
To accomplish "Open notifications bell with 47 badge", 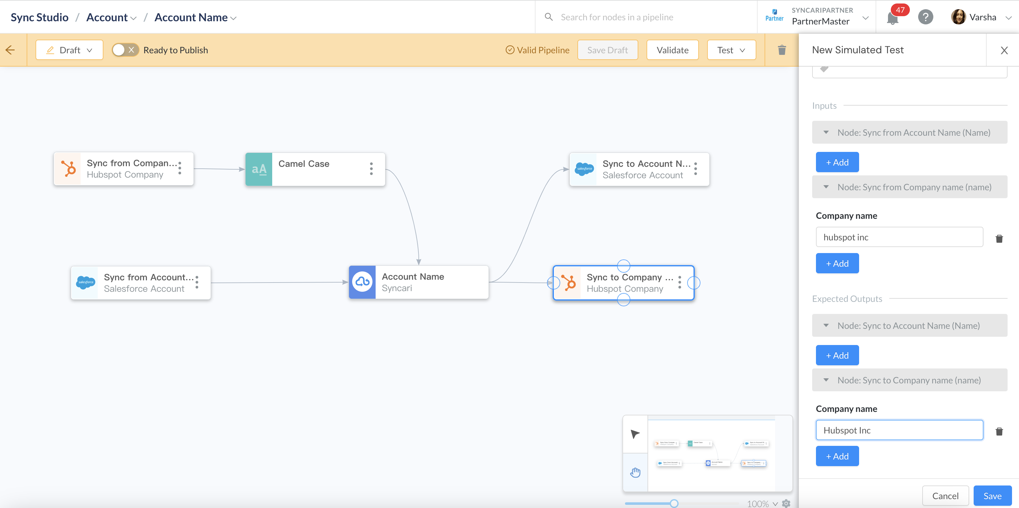I will tap(892, 18).
